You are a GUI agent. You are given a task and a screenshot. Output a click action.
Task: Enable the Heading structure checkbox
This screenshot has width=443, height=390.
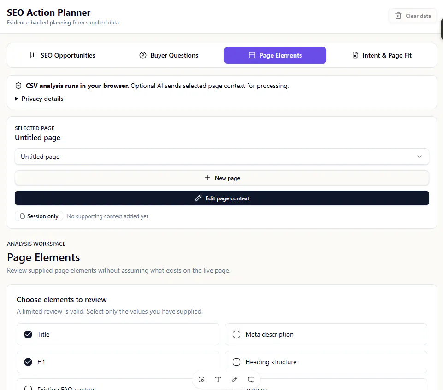236,362
